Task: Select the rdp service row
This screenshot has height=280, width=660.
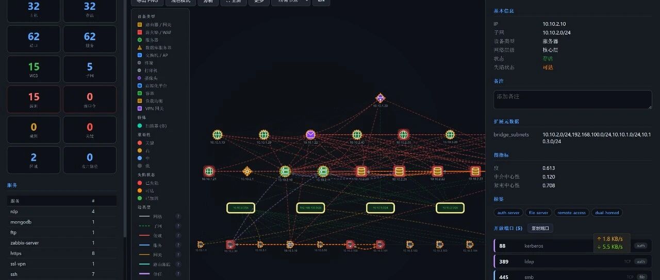Action: (x=62, y=212)
